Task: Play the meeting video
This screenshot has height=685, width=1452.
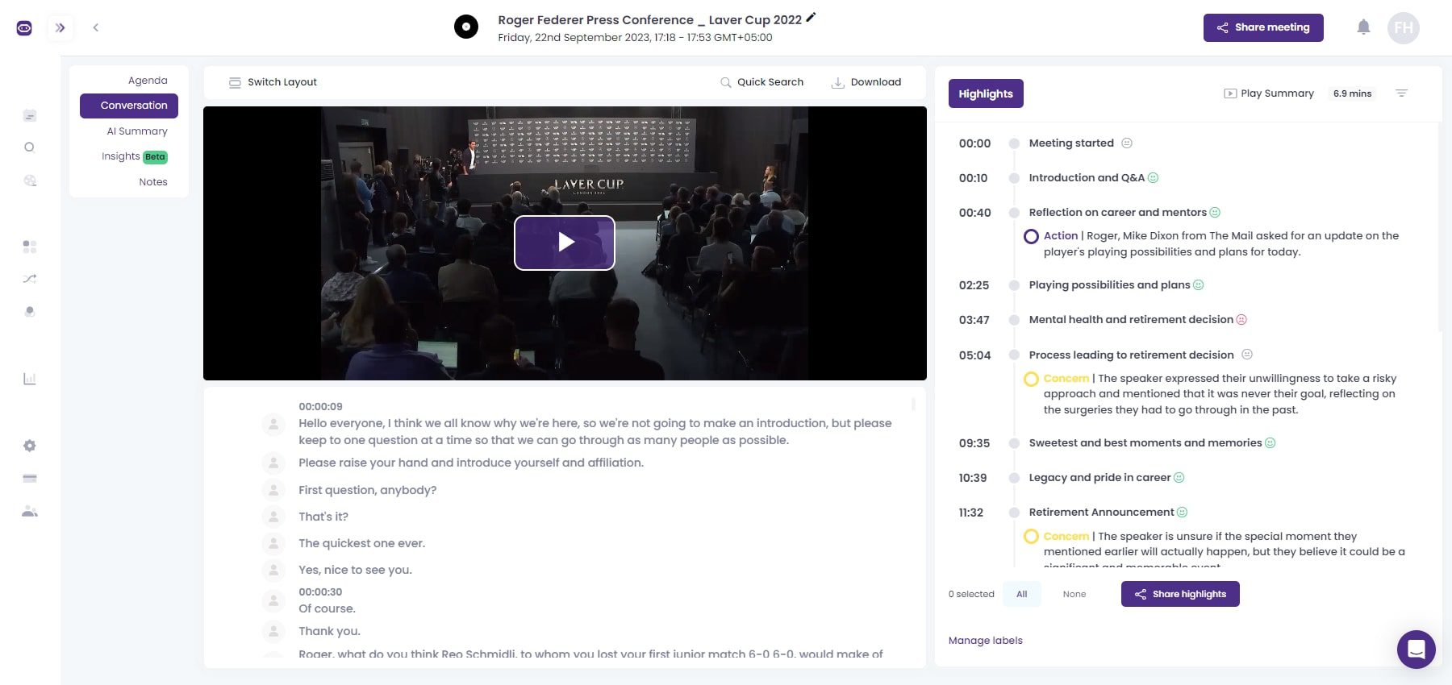Action: tap(565, 243)
